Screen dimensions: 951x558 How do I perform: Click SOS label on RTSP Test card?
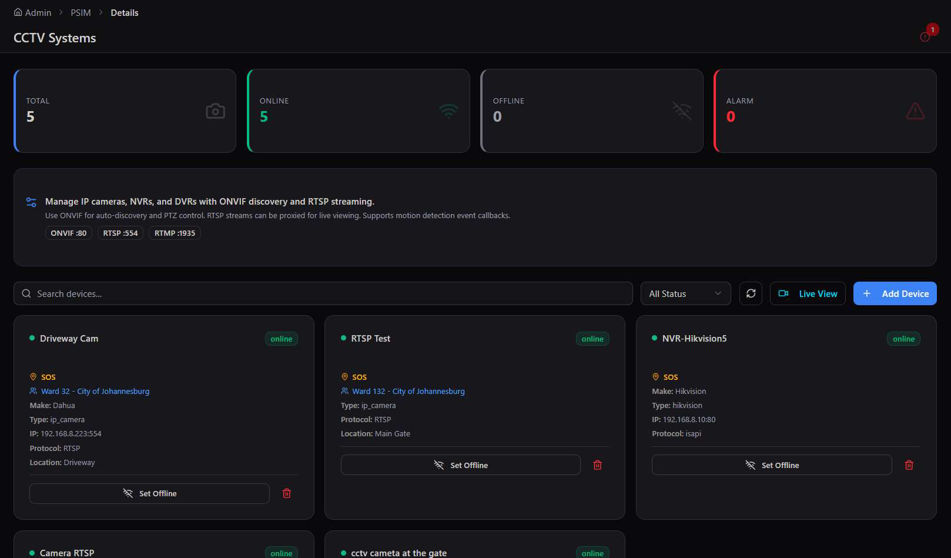(x=360, y=377)
